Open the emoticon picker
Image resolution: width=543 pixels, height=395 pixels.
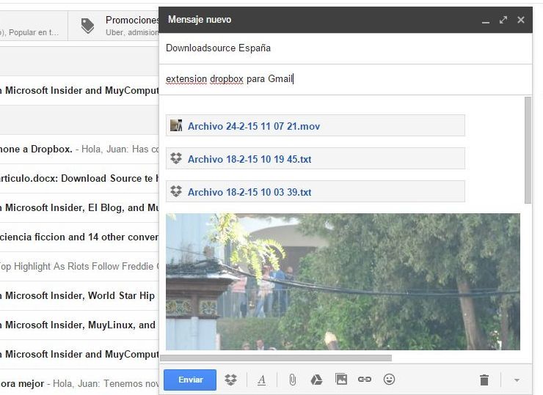(x=389, y=379)
